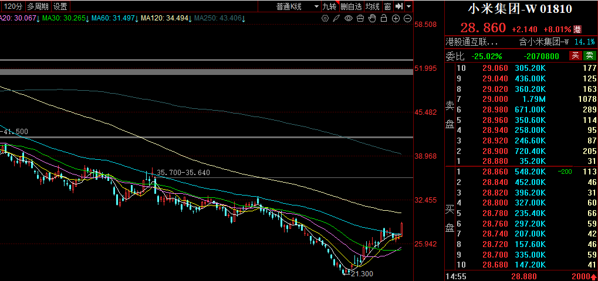Open the toolbox icon above chart
This screenshot has width=598, height=281.
(360, 18)
